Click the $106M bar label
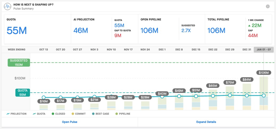 [264, 72]
